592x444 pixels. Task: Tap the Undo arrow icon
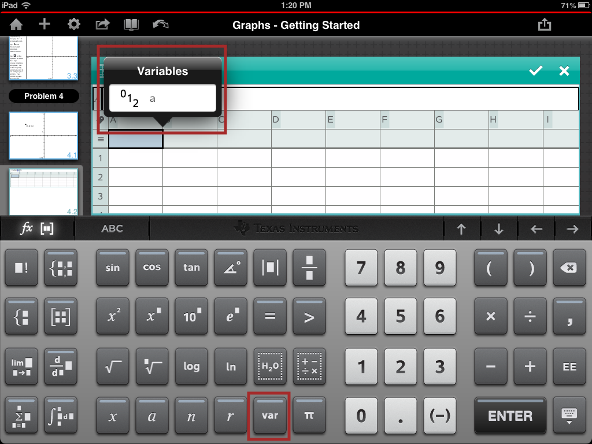[x=160, y=25]
